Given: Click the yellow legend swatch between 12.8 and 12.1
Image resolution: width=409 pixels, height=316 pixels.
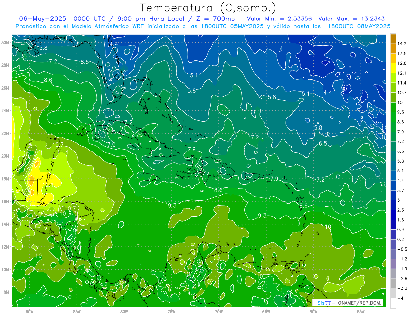Looking at the screenshot, I should (393, 68).
